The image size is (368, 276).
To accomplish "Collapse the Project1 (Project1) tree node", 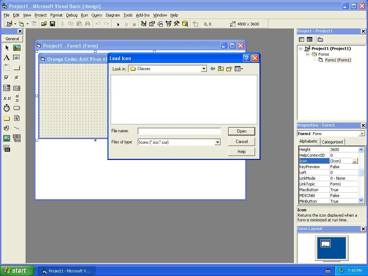I will click(x=301, y=49).
